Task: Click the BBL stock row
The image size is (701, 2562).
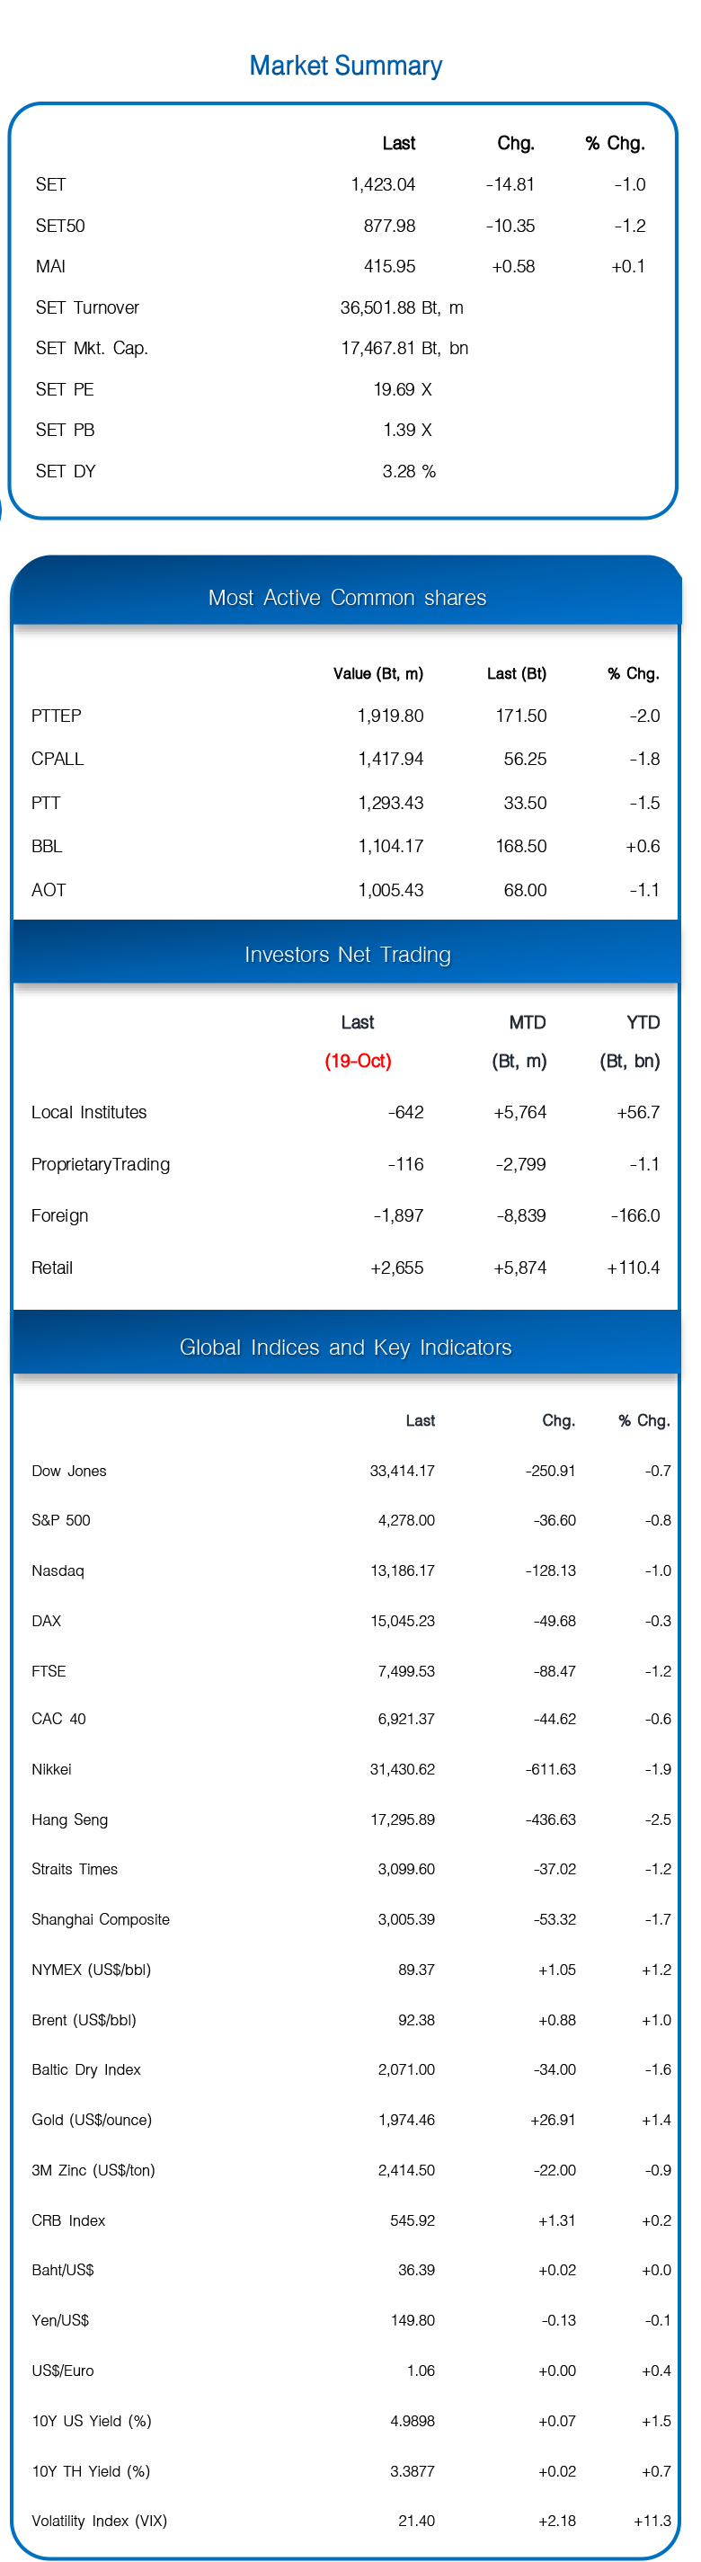Action: coord(345,847)
